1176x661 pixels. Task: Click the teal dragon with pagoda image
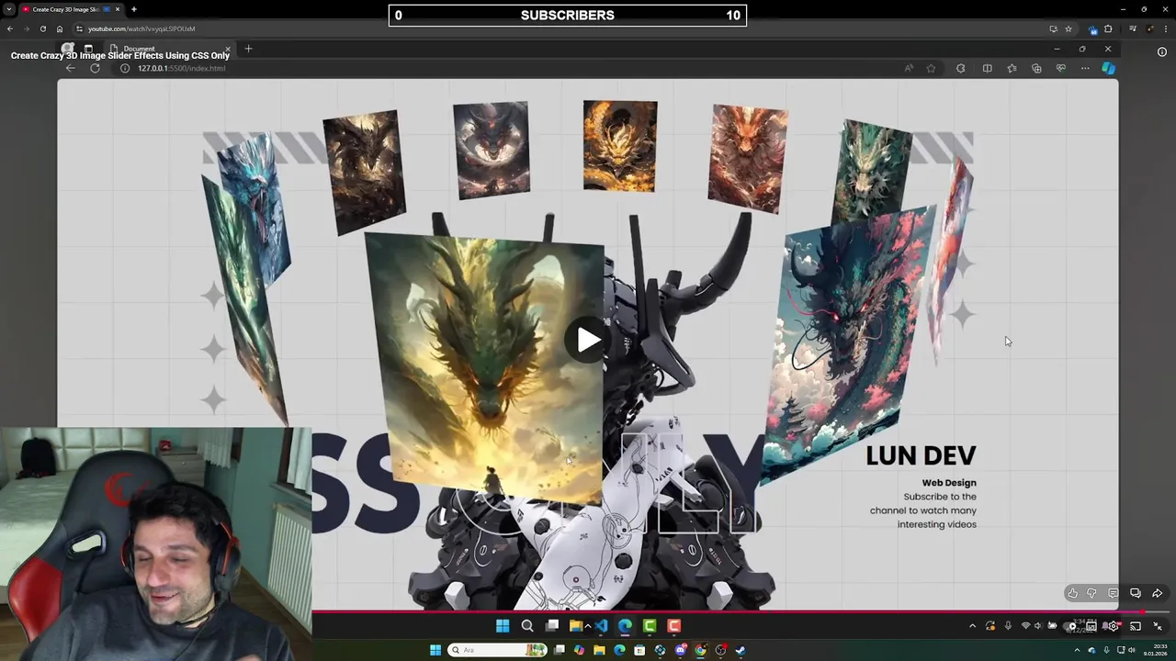[x=850, y=344]
